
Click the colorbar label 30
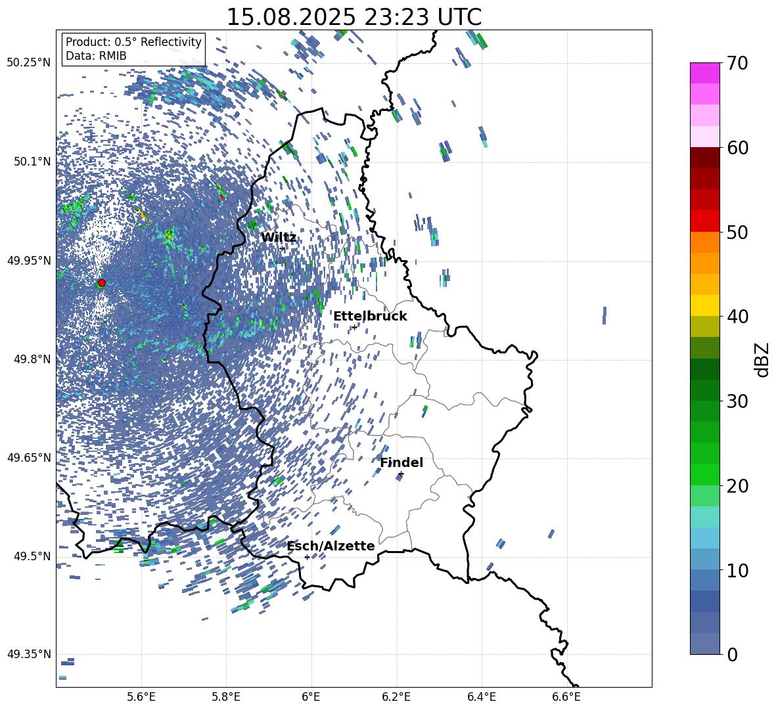[x=737, y=401]
